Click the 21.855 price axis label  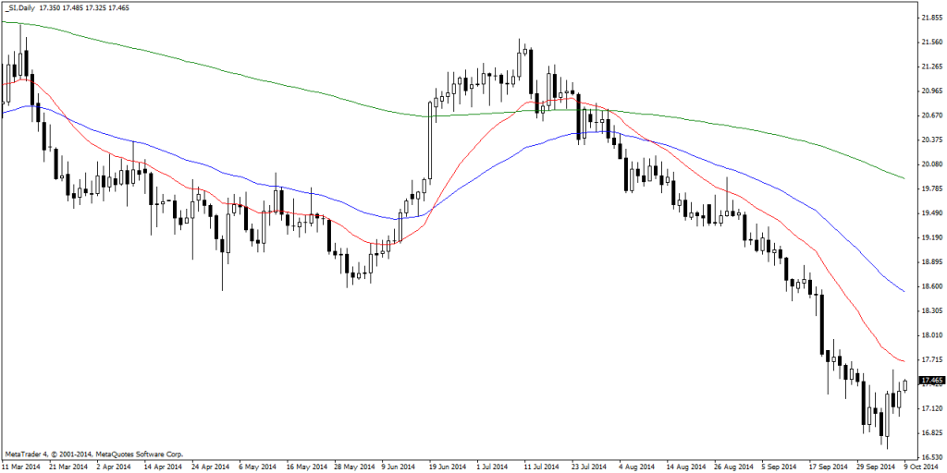[x=932, y=18]
